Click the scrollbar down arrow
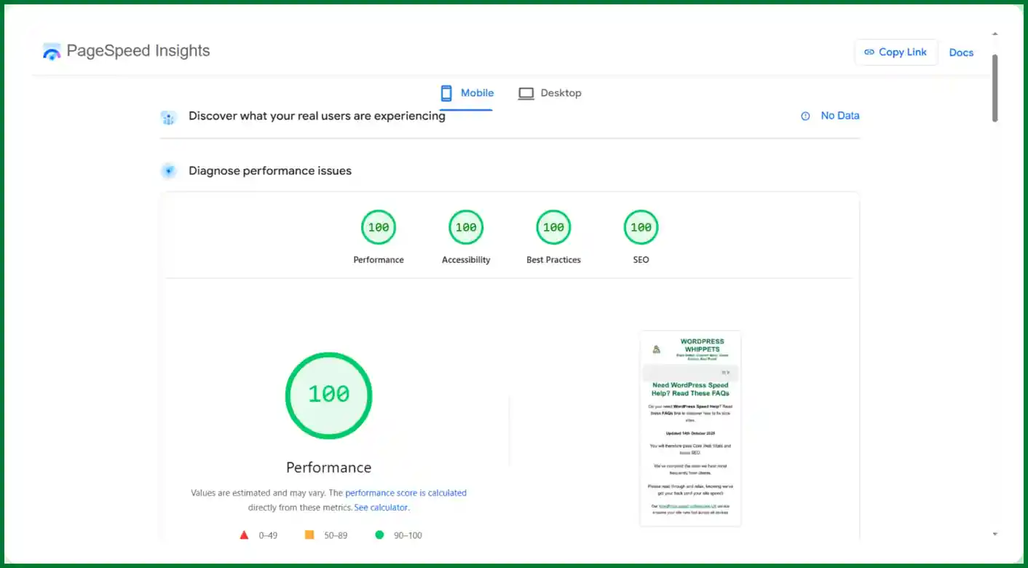The height and width of the screenshot is (568, 1028). pos(995,534)
